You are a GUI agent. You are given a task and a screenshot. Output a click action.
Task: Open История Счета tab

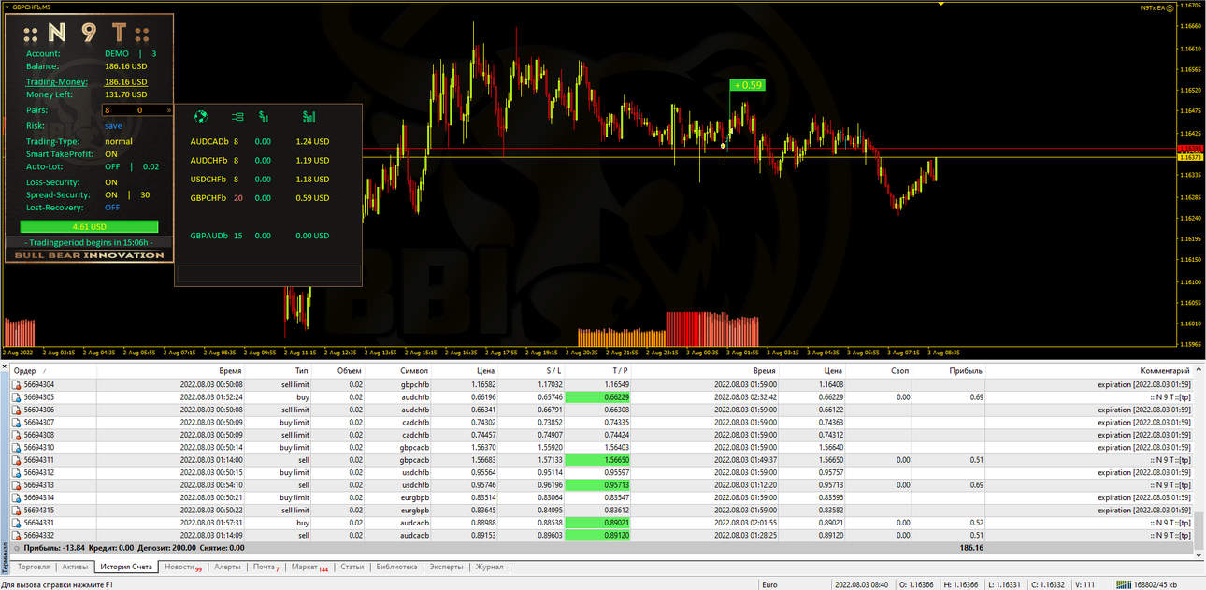click(126, 567)
